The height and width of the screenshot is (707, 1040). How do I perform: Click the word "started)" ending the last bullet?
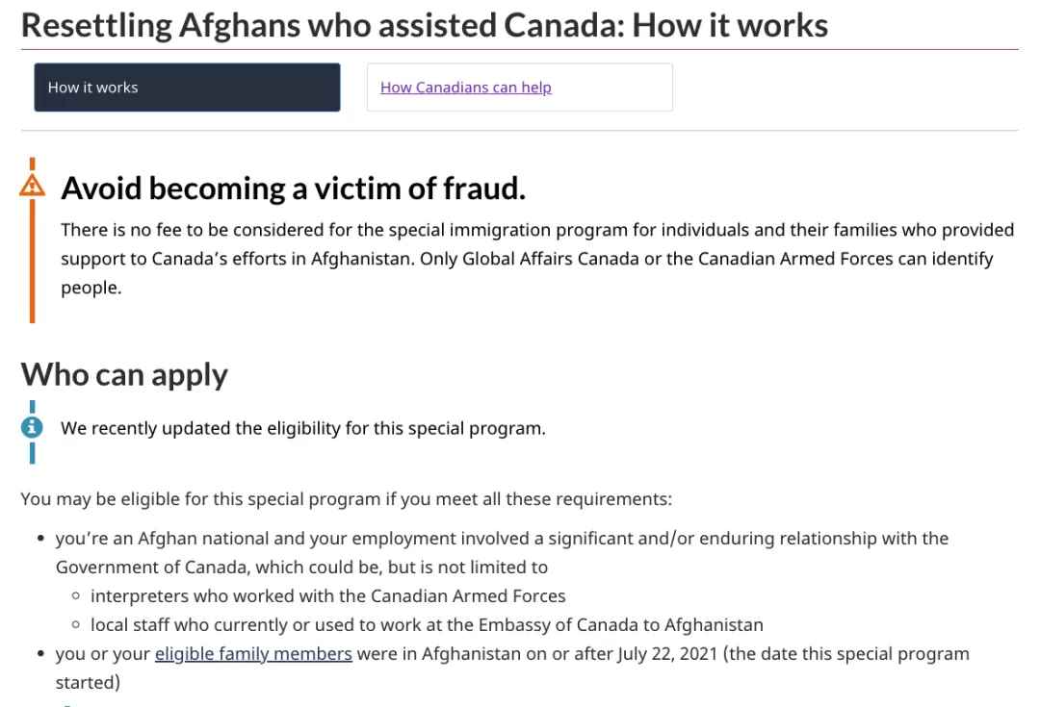89,683
